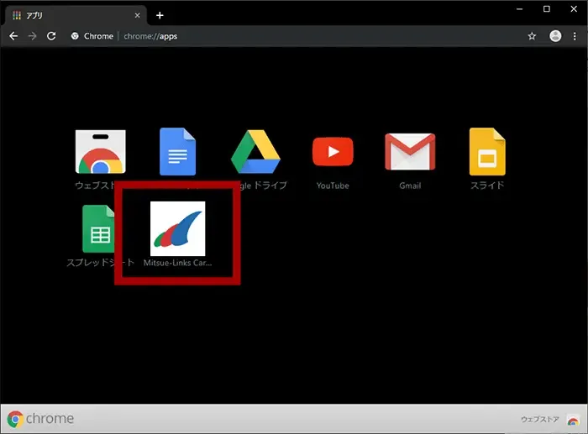Viewport: 588px width, 434px height.
Task: Launch the Mitsue-Links Car... app icon
Action: (x=178, y=228)
